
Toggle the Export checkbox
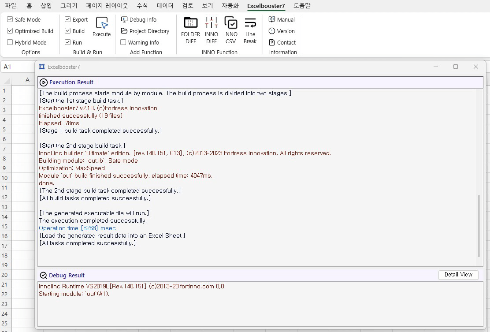click(67, 19)
